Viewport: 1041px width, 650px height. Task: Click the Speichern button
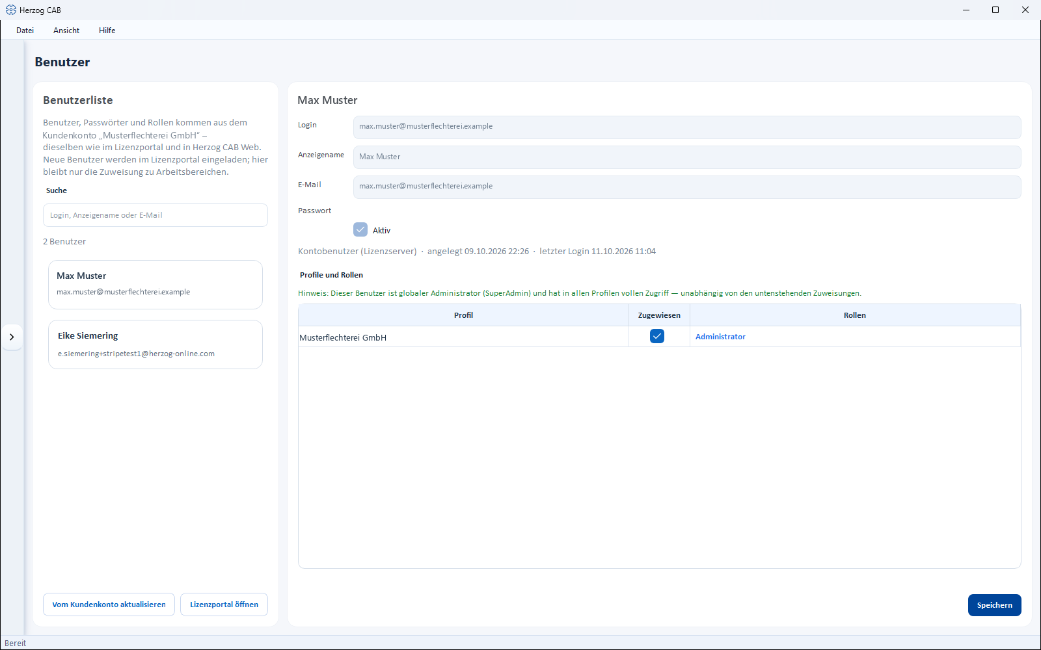(995, 605)
